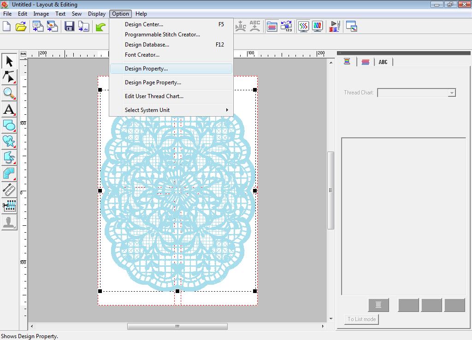Image resolution: width=472 pixels, height=340 pixels.
Task: Click the Convert to Text icon
Action: point(241,26)
